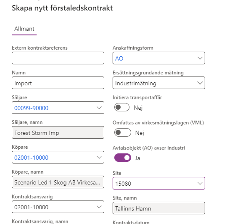Click the Site field showing 15080

152,184
